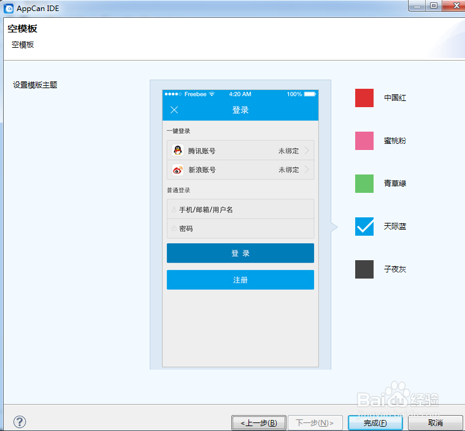Click the Wi-Fi icon in the preview status bar
The width and height of the screenshot is (465, 431).
(212, 94)
